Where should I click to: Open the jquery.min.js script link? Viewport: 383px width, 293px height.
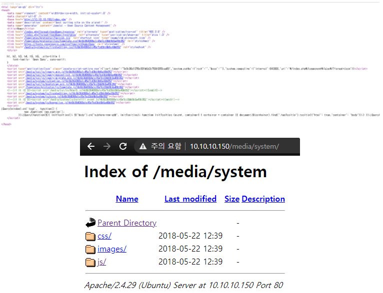68,72
